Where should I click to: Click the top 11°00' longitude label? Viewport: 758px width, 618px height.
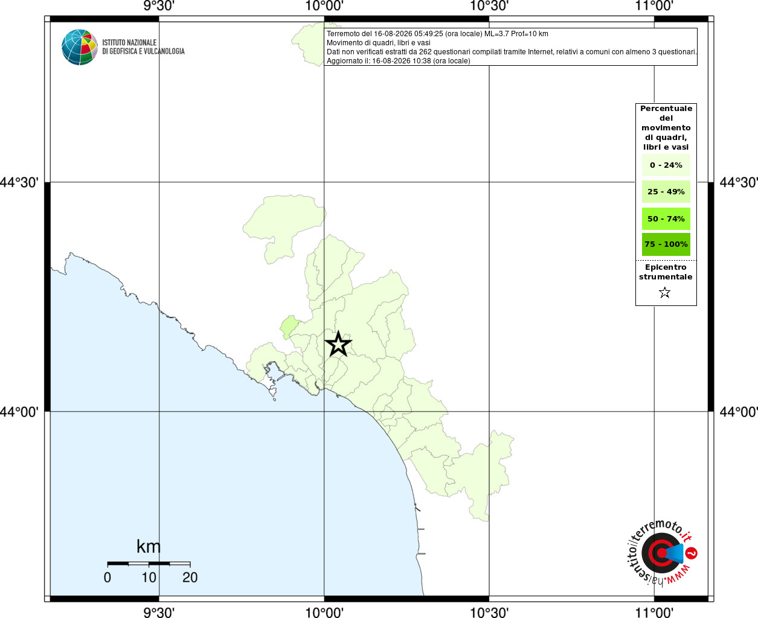click(x=654, y=6)
